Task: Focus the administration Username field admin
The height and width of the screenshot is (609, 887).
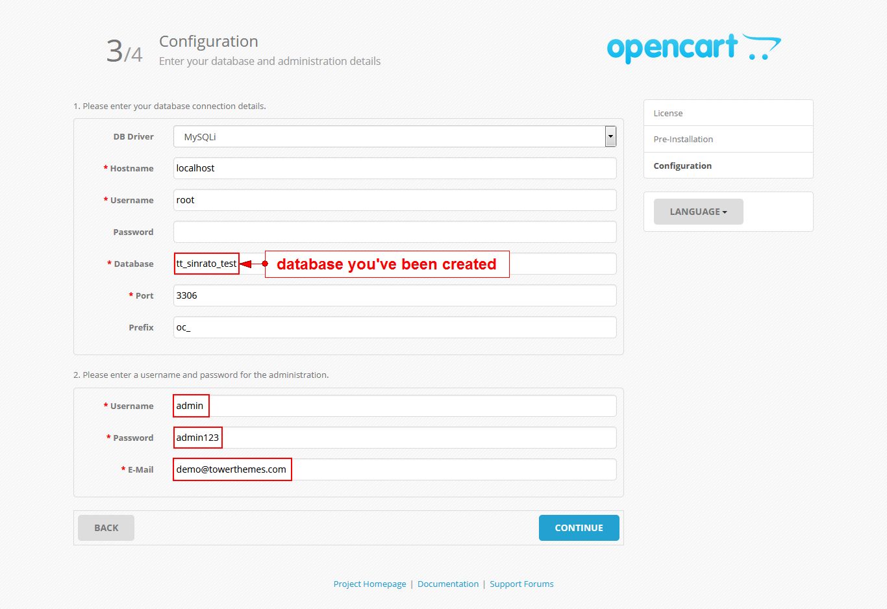Action: pos(395,406)
